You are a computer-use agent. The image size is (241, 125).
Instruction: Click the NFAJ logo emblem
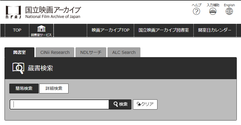click(13, 12)
